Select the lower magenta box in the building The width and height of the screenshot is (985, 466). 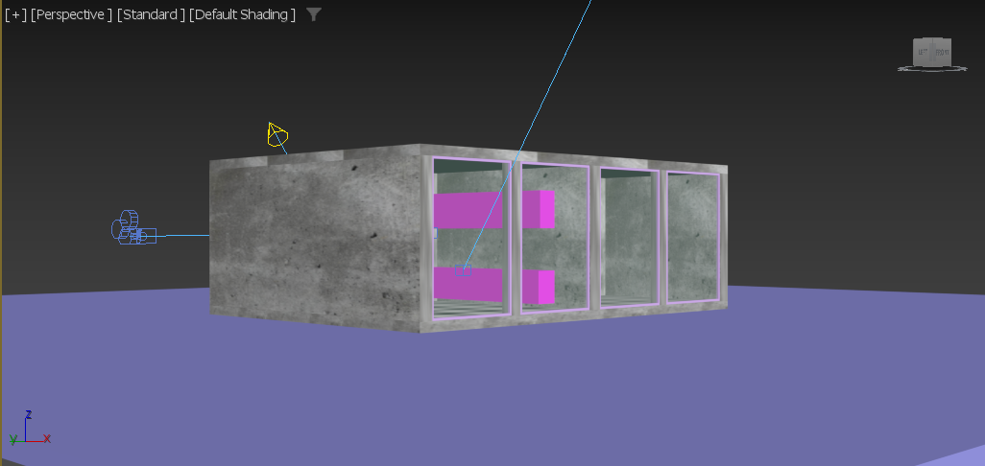click(493, 286)
